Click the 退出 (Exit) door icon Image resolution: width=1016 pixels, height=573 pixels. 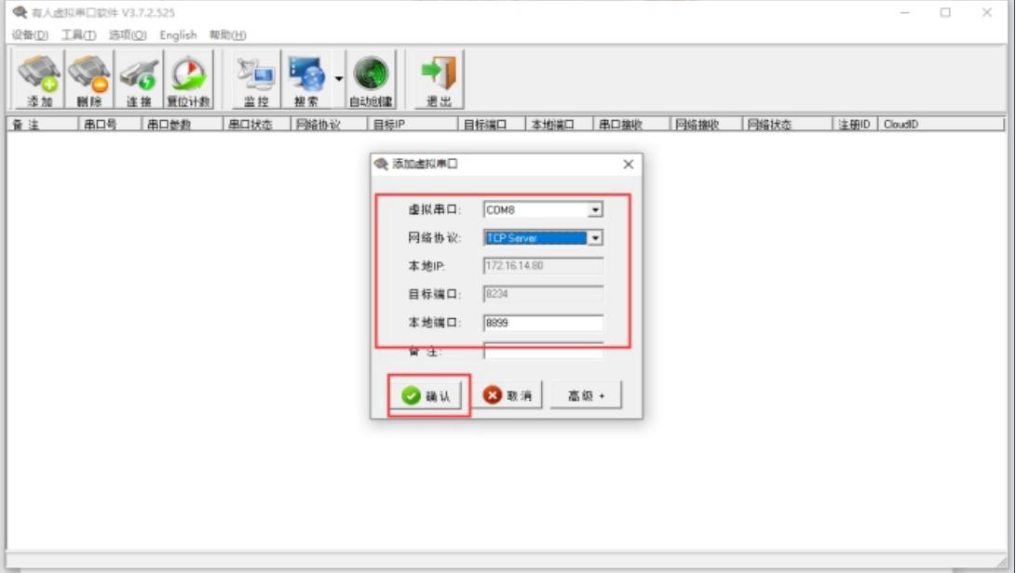point(438,78)
